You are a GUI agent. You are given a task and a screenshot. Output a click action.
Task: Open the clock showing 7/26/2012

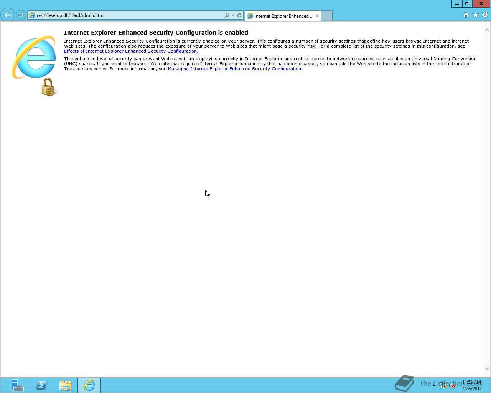pyautogui.click(x=472, y=385)
